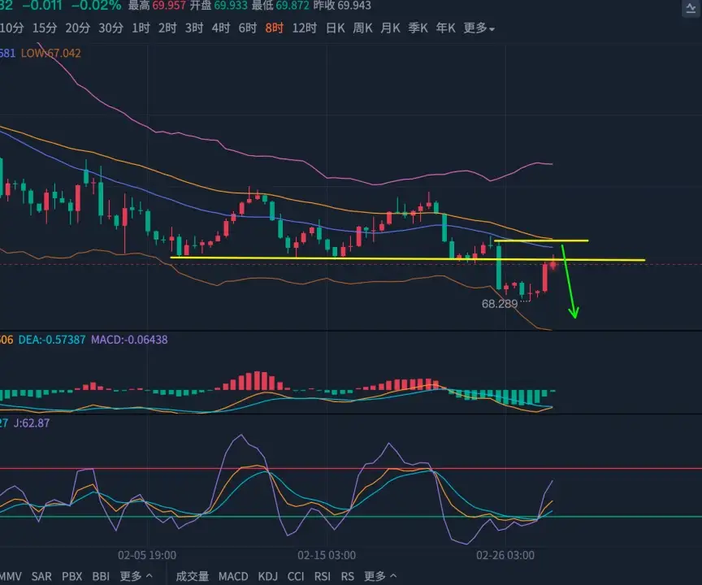Switch to the 年K yearly chart

pos(446,28)
